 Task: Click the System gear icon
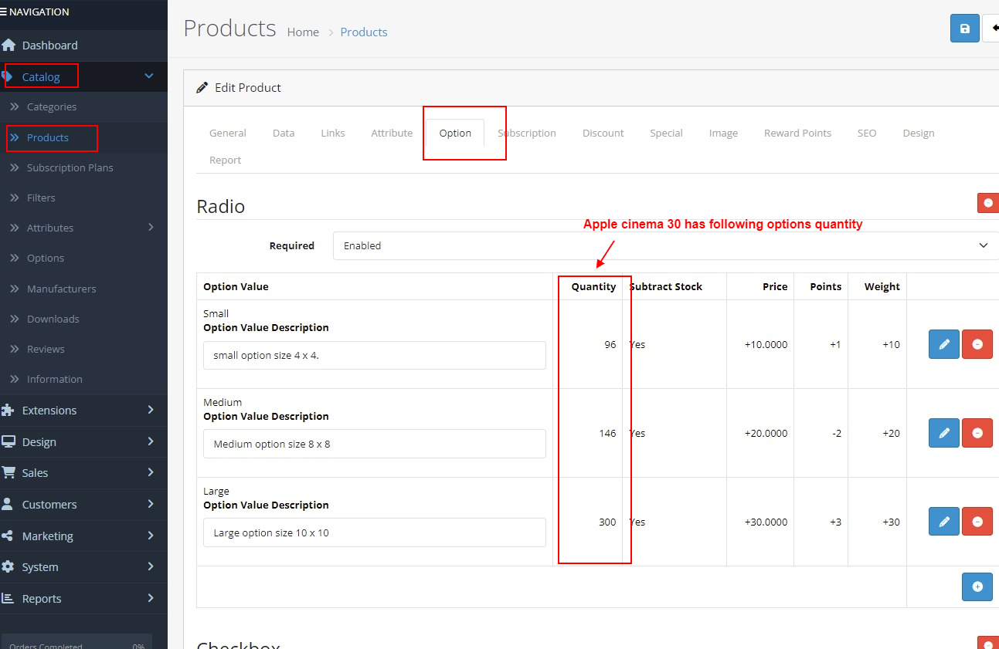[8, 566]
